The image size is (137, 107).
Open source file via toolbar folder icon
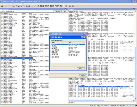tap(2, 6)
